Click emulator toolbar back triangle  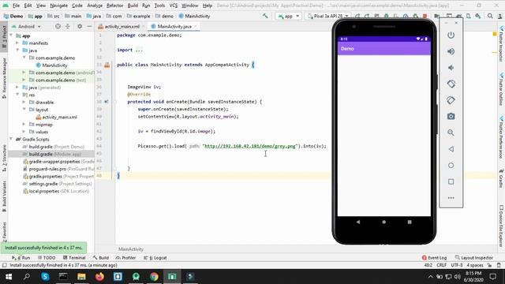[451, 149]
